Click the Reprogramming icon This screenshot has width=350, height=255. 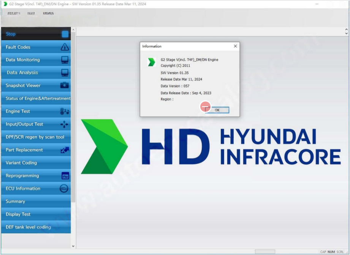click(65, 176)
